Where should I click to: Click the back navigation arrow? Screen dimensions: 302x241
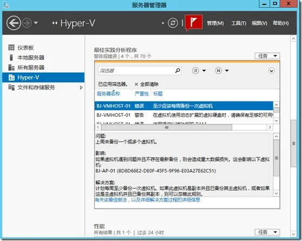(14, 23)
